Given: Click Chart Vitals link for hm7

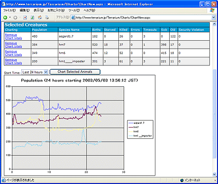Looking at the screenshot, I should (13, 46).
